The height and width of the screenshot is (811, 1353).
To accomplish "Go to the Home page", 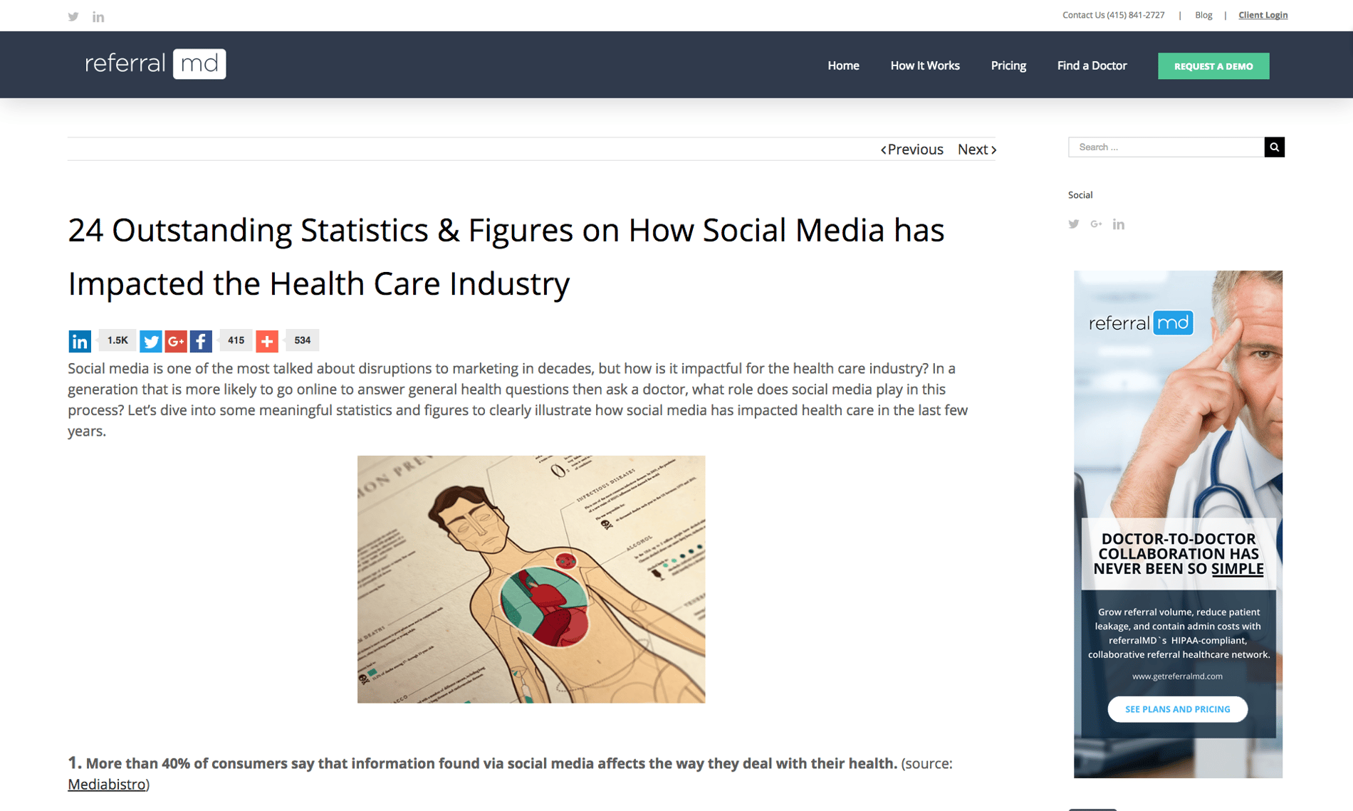I will 843,66.
